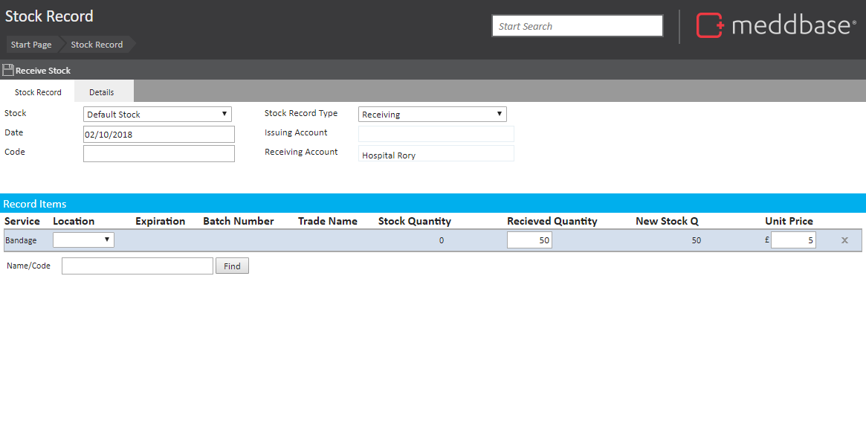Image resolution: width=866 pixels, height=427 pixels.
Task: Click the Date field showing 02/10/2018
Action: (159, 135)
